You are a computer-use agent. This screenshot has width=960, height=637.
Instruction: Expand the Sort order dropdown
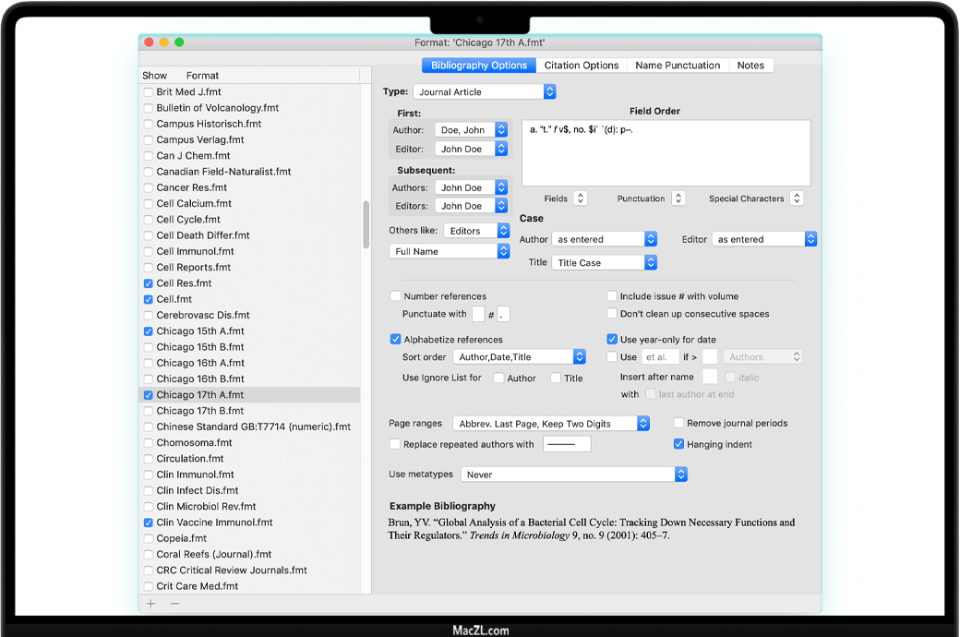pos(519,357)
